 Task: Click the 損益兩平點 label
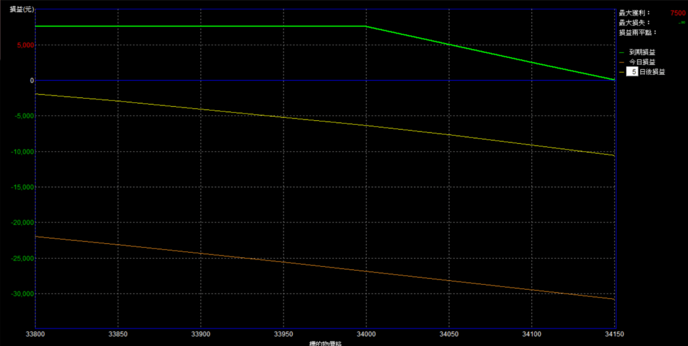pos(638,32)
